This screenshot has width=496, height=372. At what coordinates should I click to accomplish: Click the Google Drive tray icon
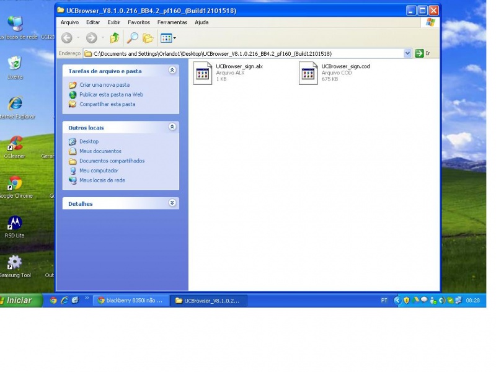point(415,300)
